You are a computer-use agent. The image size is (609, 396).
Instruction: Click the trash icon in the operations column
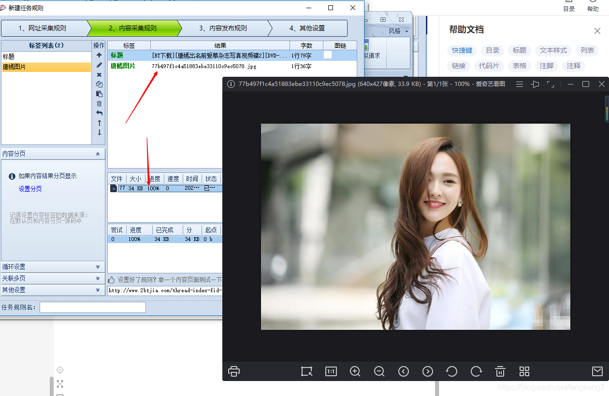[x=99, y=103]
